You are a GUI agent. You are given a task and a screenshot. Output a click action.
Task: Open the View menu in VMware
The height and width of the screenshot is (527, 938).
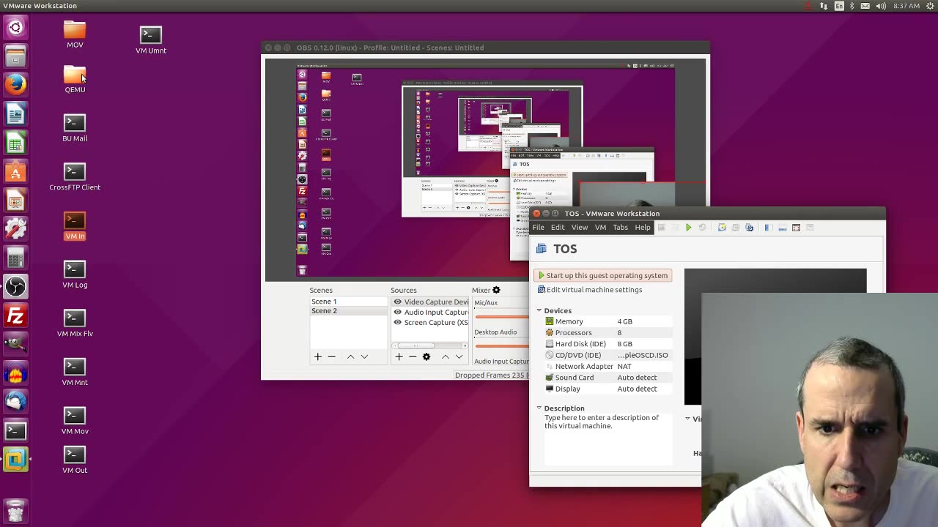pos(579,228)
